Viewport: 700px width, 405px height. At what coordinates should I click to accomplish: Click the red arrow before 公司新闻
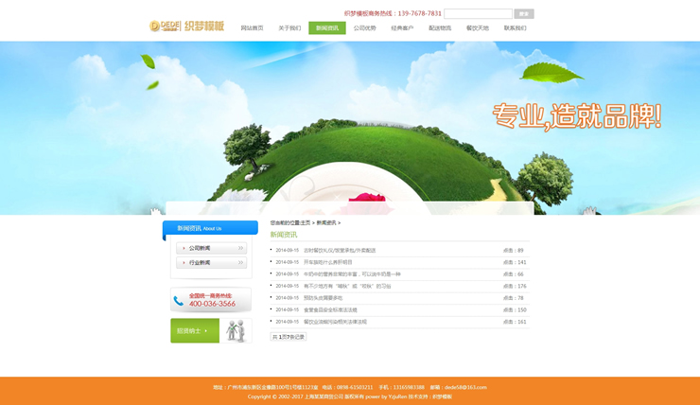[184, 249]
